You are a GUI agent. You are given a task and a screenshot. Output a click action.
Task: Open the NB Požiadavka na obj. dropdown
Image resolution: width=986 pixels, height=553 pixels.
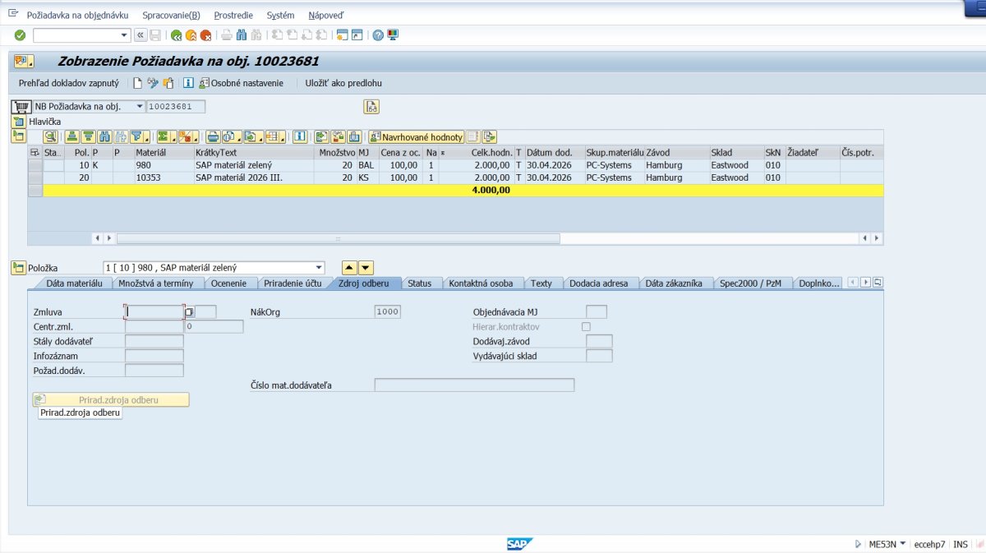tap(139, 107)
